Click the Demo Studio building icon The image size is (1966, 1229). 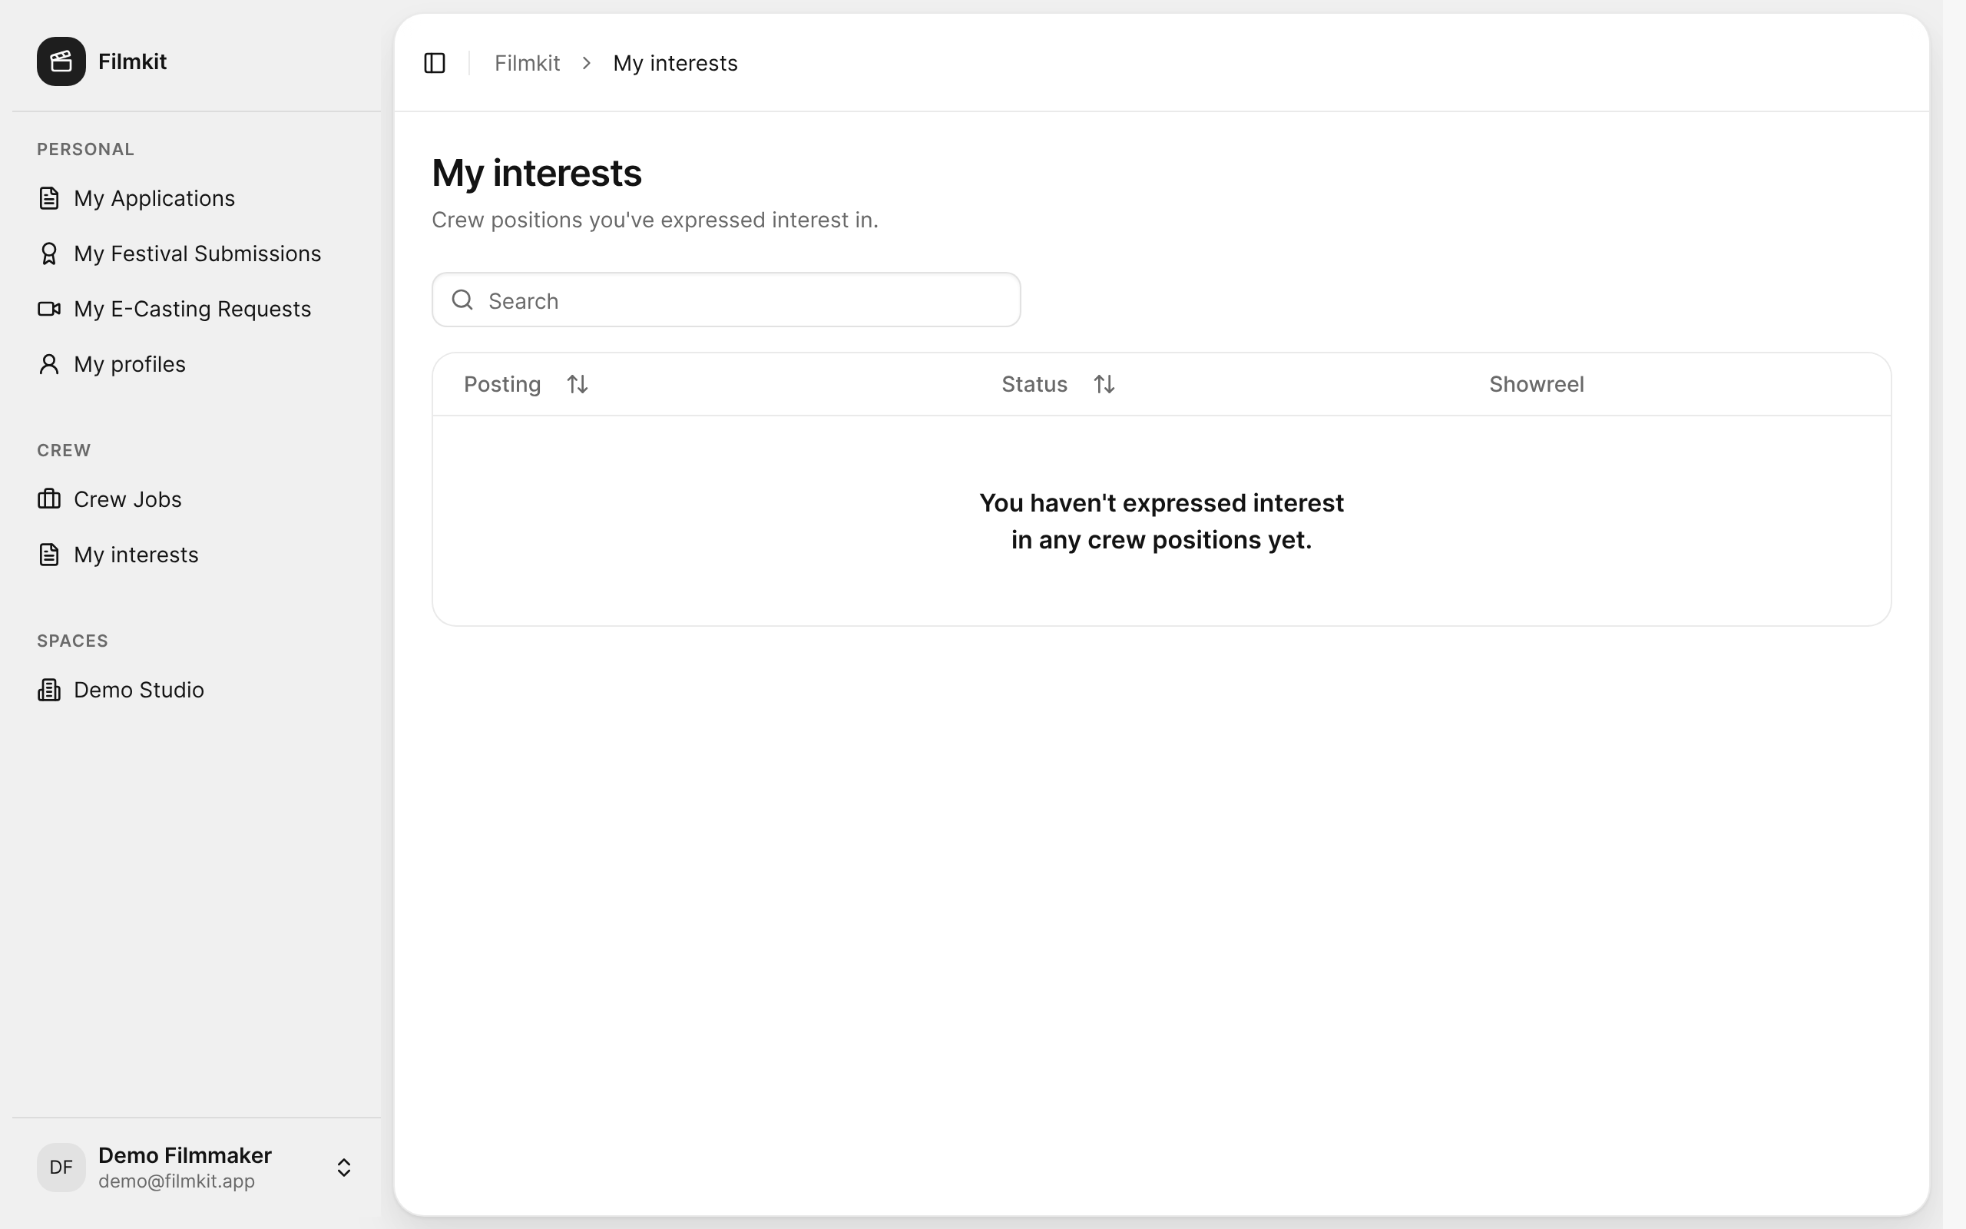[x=48, y=689]
